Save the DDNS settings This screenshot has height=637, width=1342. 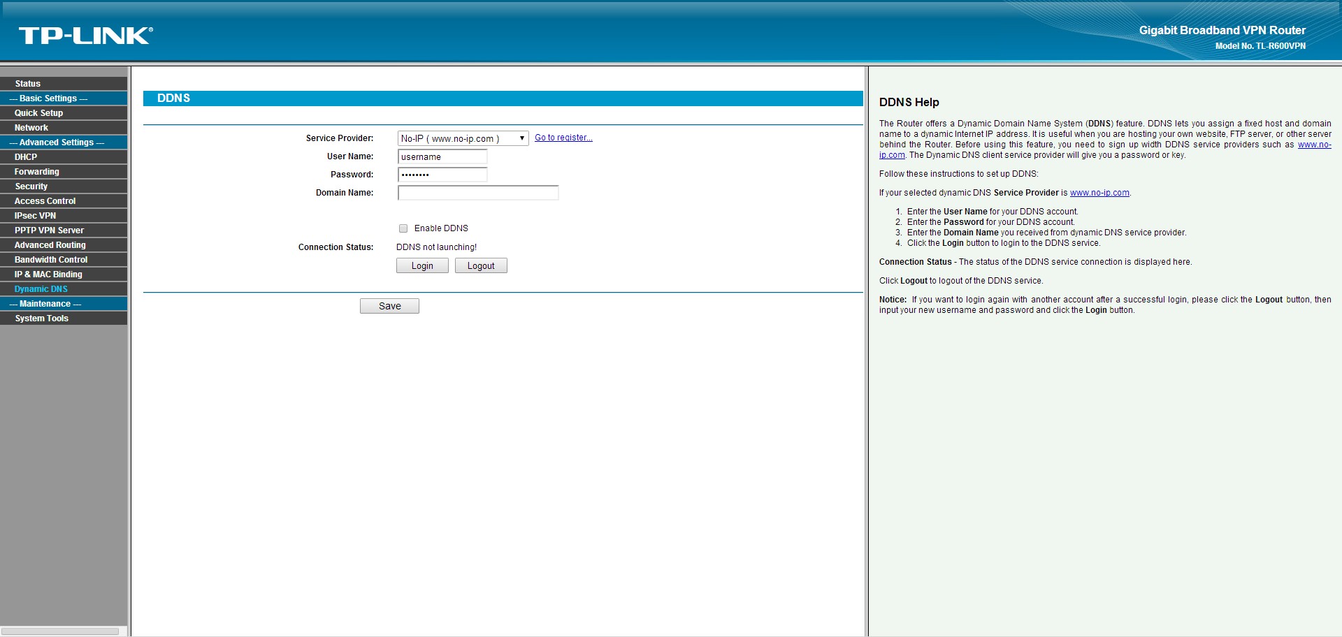pyautogui.click(x=389, y=306)
